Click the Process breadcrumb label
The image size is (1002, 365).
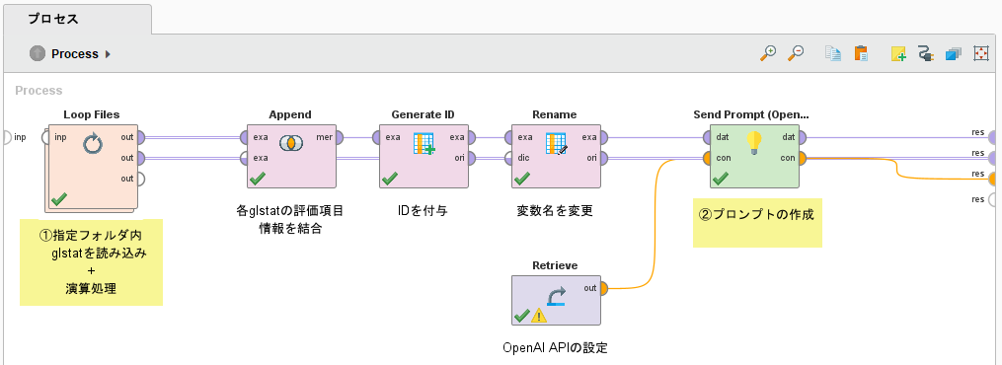(x=75, y=54)
